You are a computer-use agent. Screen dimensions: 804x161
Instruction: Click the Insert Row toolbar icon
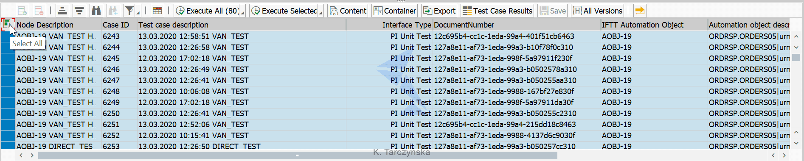coord(22,11)
